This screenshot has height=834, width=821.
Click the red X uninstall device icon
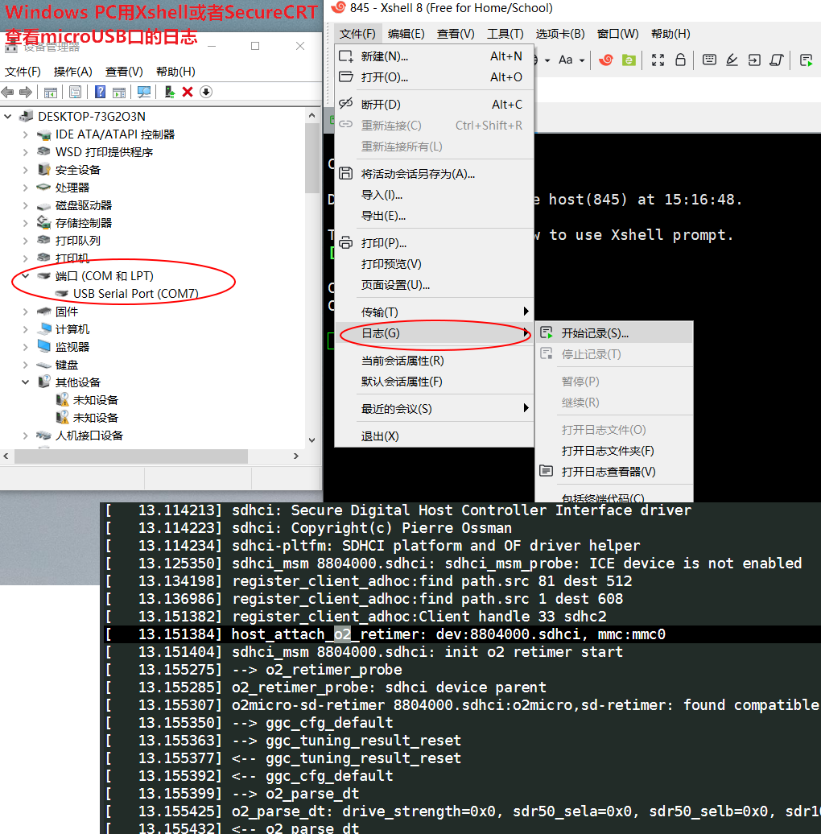(188, 92)
